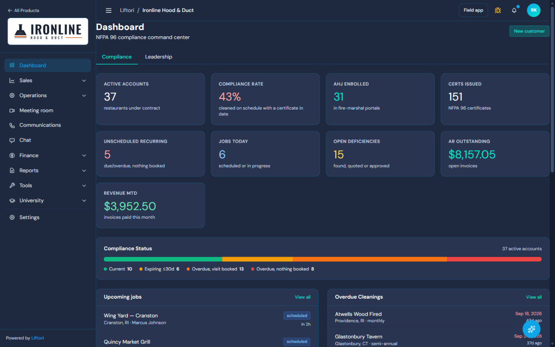This screenshot has width=555, height=347.
Task: Open the sparkle AI assistant button
Action: pyautogui.click(x=531, y=329)
